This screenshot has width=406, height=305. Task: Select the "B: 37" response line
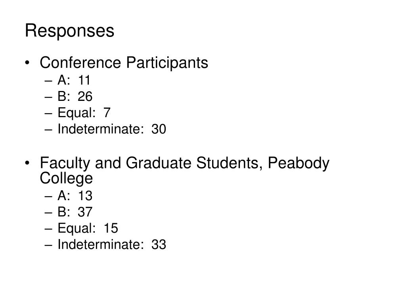pos(75,212)
